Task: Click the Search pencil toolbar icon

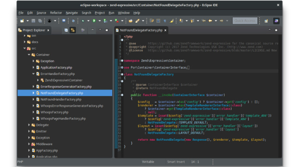Action: click(137, 21)
